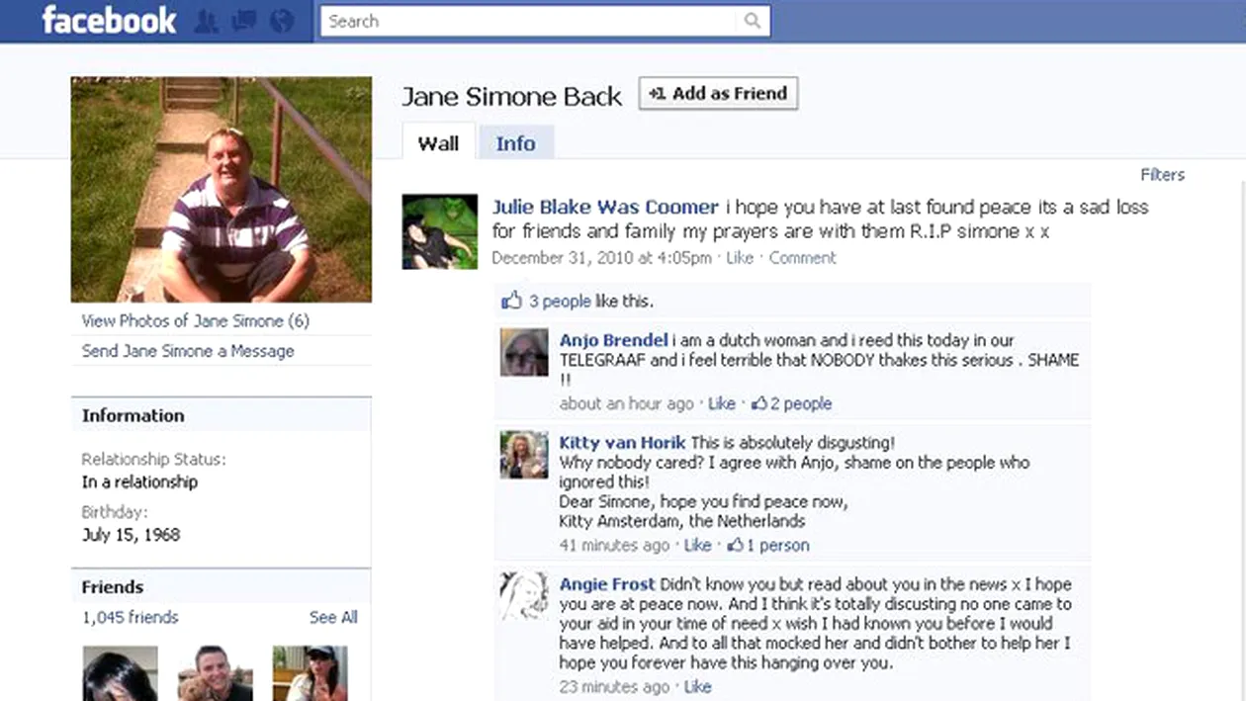
Task: Click the facebook logo
Action: (109, 20)
